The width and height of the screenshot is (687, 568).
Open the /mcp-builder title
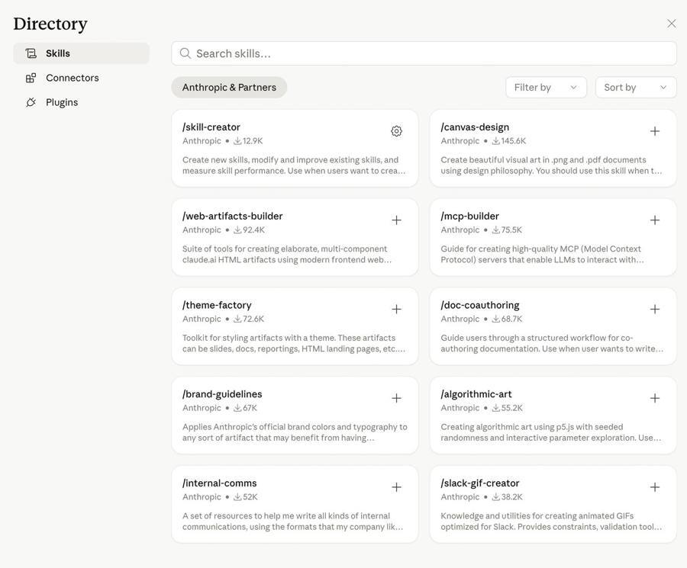[x=469, y=217]
